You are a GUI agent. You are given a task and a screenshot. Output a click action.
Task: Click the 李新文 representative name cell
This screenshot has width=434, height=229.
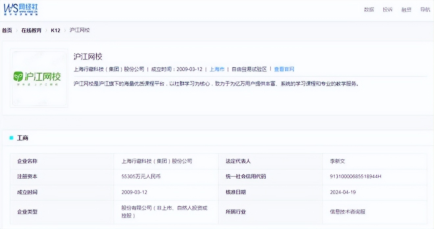click(x=375, y=161)
